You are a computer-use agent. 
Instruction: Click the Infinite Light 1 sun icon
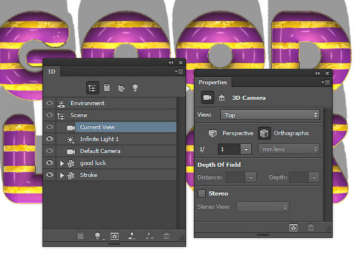pos(70,139)
